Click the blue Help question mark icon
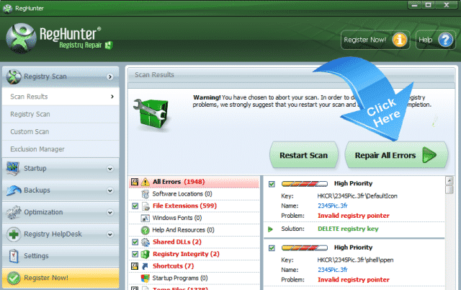 tap(446, 40)
